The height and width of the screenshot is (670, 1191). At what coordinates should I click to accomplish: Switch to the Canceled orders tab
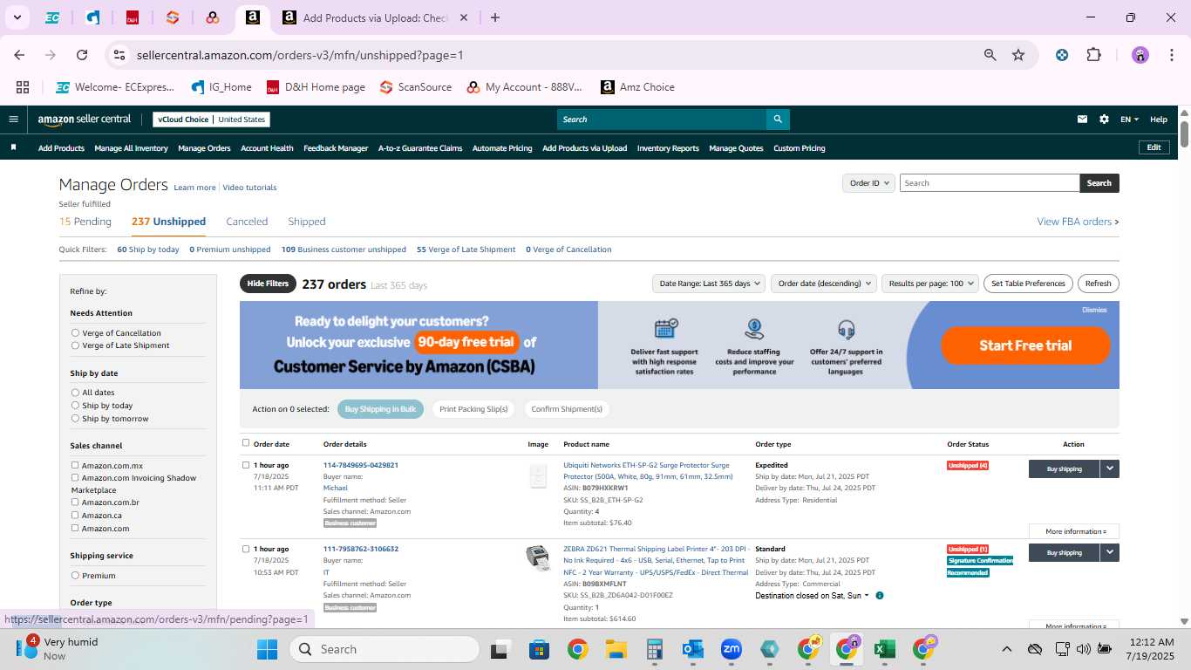(x=247, y=222)
